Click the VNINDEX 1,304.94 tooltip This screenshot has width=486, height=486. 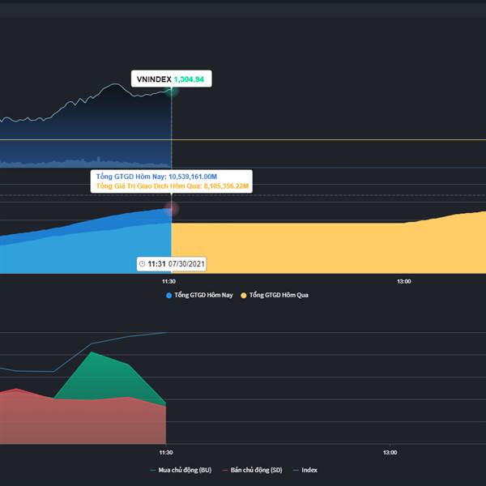[x=172, y=79]
